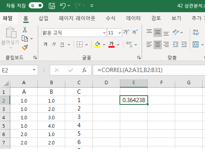Open the Font group dialog launcher
The image size is (205, 149).
pyautogui.click(x=139, y=58)
